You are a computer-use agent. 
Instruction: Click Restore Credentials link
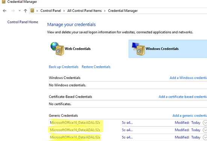point(96,67)
